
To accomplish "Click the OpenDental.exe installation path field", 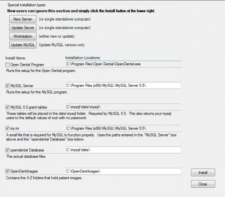I will coord(123,64).
